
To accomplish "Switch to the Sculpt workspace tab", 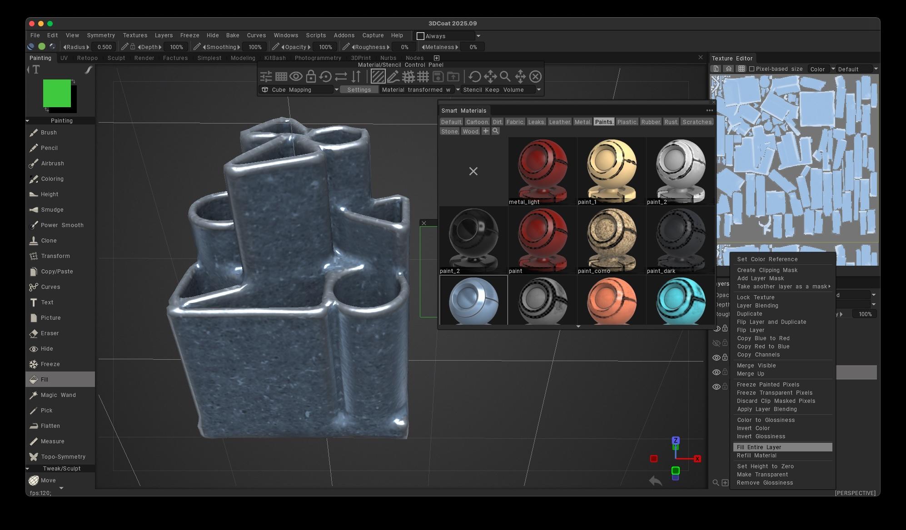I will pyautogui.click(x=116, y=58).
